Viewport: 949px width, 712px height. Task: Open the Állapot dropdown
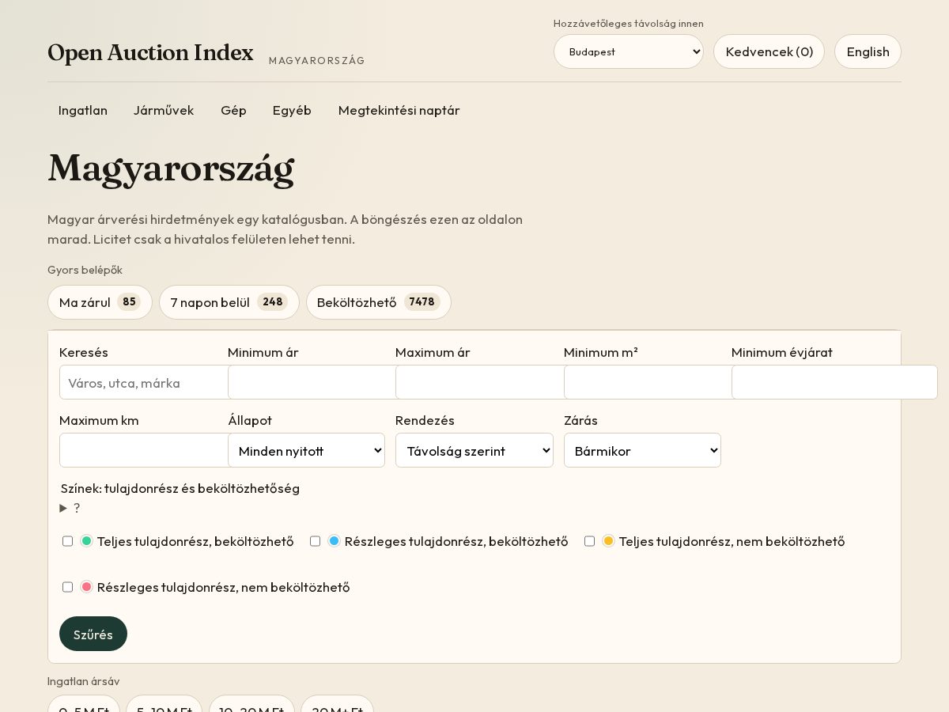point(306,450)
